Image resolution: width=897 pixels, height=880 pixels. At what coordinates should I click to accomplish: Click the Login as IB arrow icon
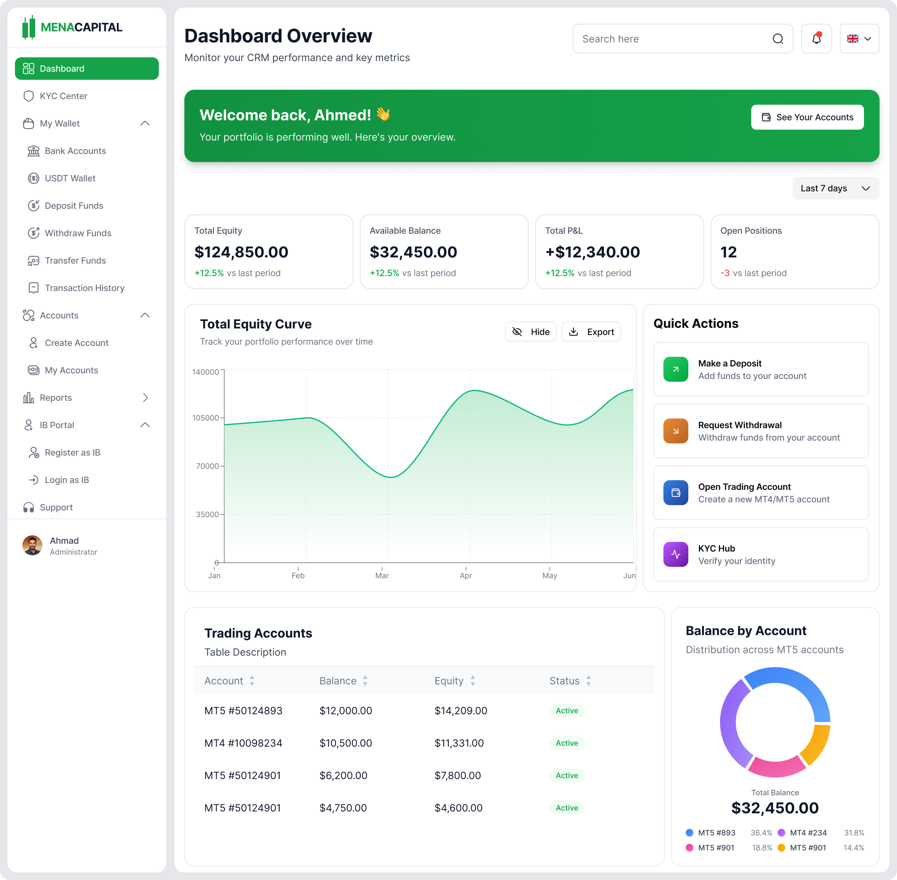pyautogui.click(x=34, y=480)
